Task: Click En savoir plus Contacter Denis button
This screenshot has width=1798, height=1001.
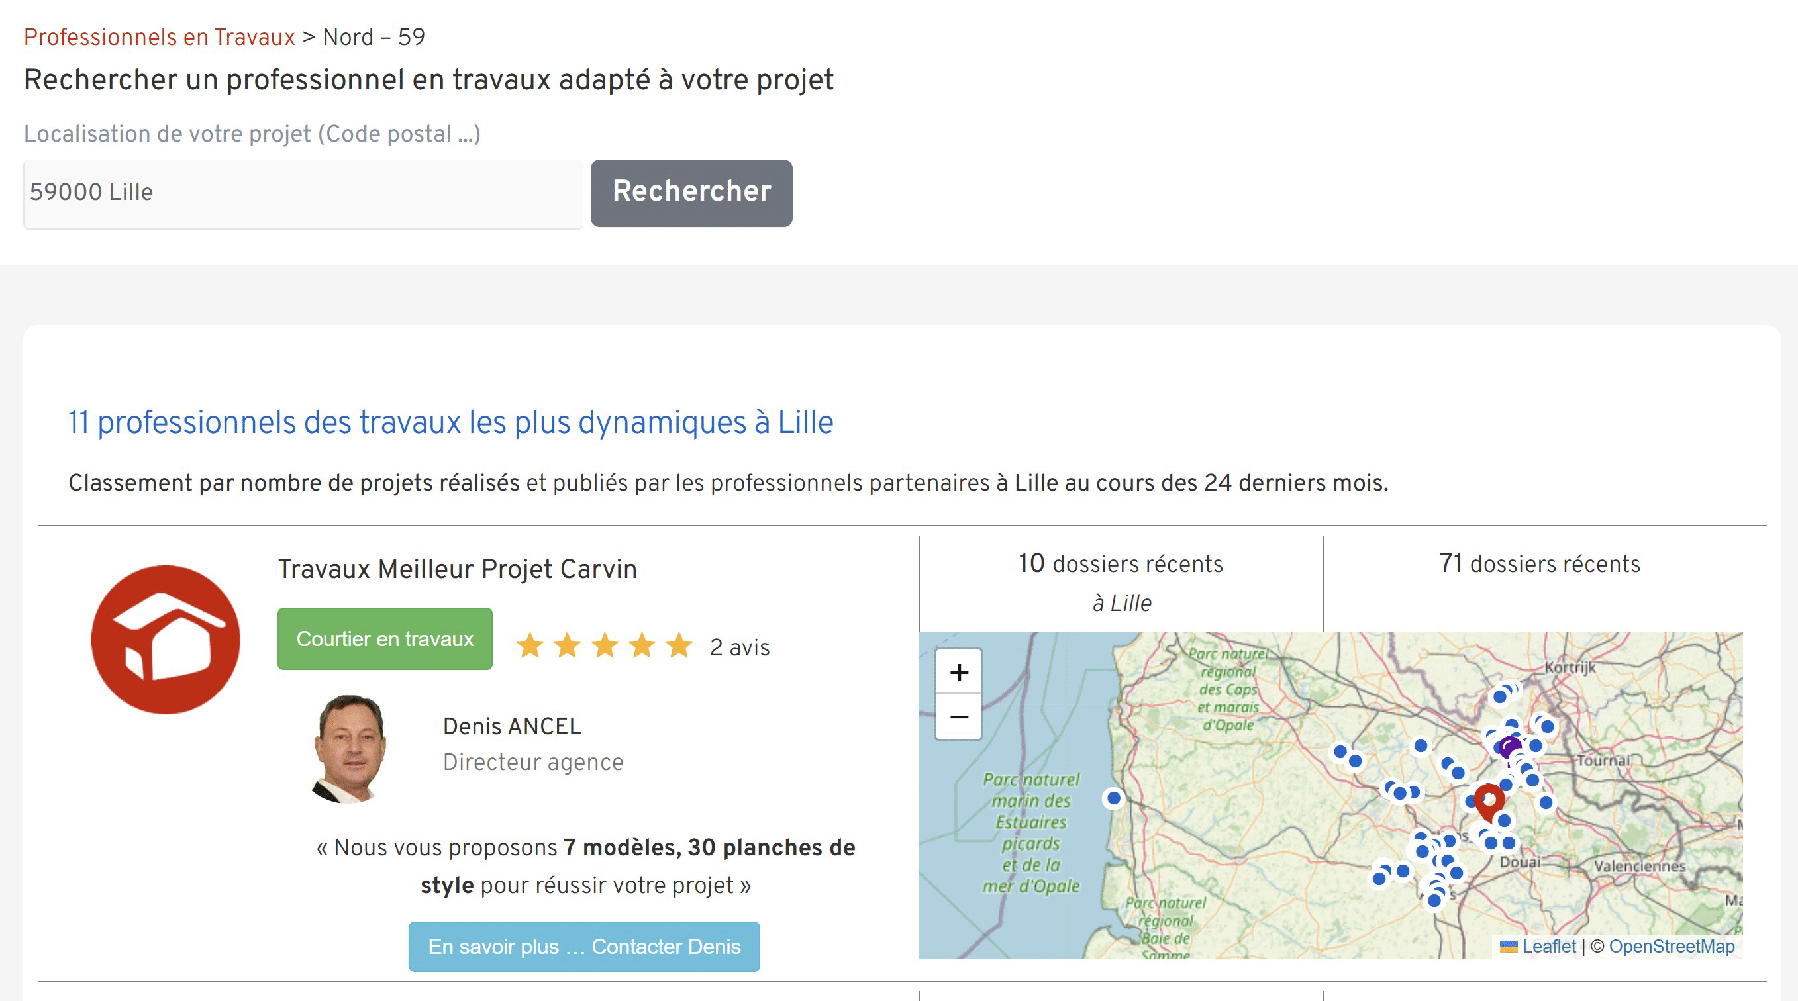Action: (x=583, y=947)
